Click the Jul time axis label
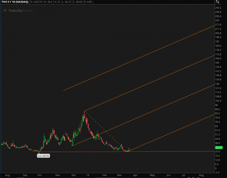This screenshot has width=227, height=178. 184,175
